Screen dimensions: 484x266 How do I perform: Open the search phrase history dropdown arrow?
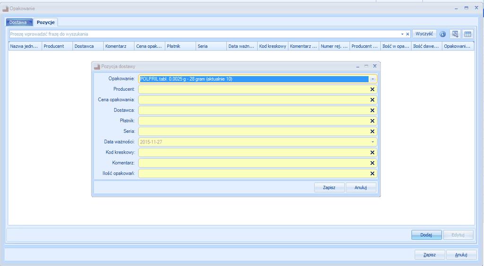(x=402, y=34)
